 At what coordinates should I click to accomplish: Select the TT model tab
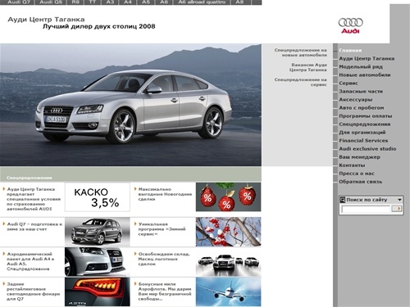(x=93, y=2)
